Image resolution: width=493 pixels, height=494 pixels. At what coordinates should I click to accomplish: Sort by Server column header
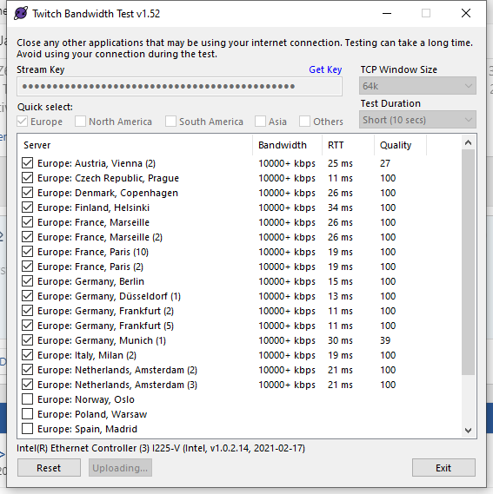tap(135, 145)
